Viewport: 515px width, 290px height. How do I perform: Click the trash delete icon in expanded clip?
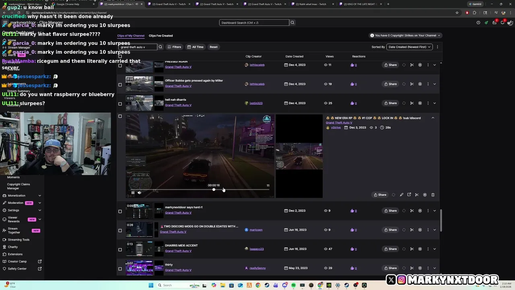click(x=433, y=195)
